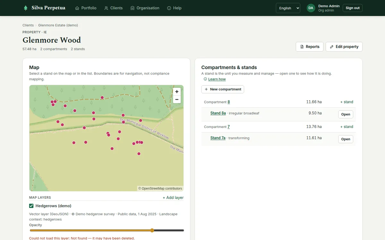Open the Stand 8a link

point(218,113)
